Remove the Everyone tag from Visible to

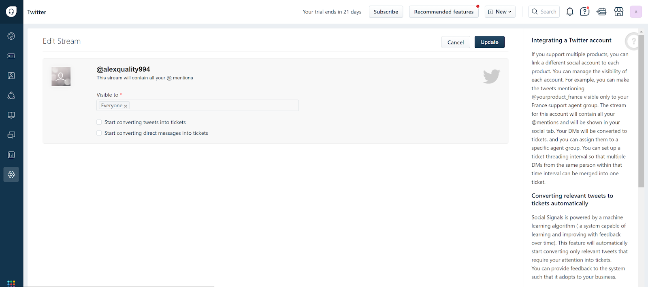(x=126, y=106)
